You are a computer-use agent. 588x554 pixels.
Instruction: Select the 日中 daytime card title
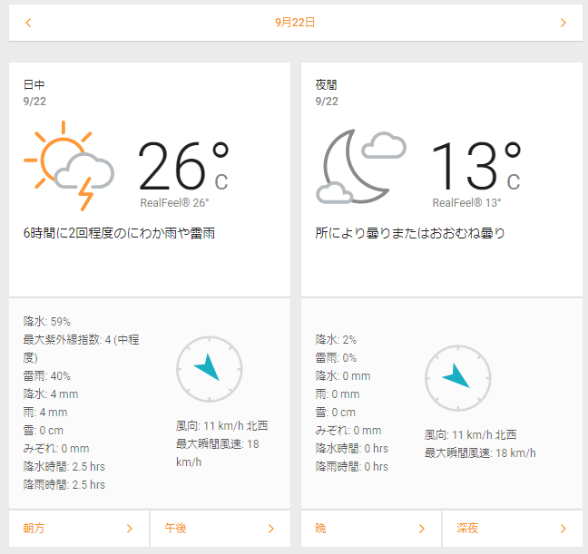tap(34, 84)
